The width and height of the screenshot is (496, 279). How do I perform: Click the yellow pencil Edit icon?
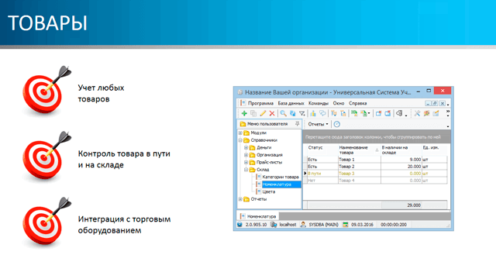[x=263, y=113]
